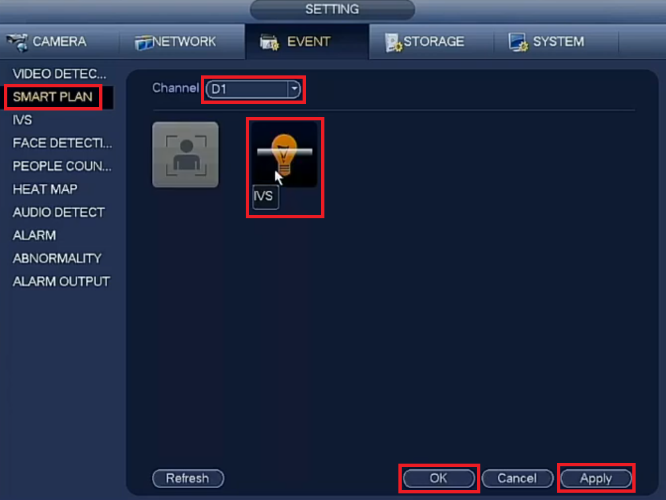Select the Face Detection smart plan icon

point(185,155)
